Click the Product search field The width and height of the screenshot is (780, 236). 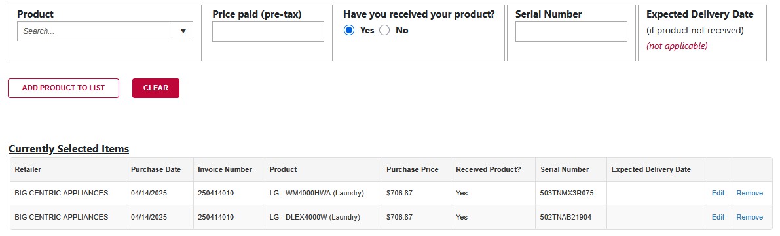[x=94, y=31]
